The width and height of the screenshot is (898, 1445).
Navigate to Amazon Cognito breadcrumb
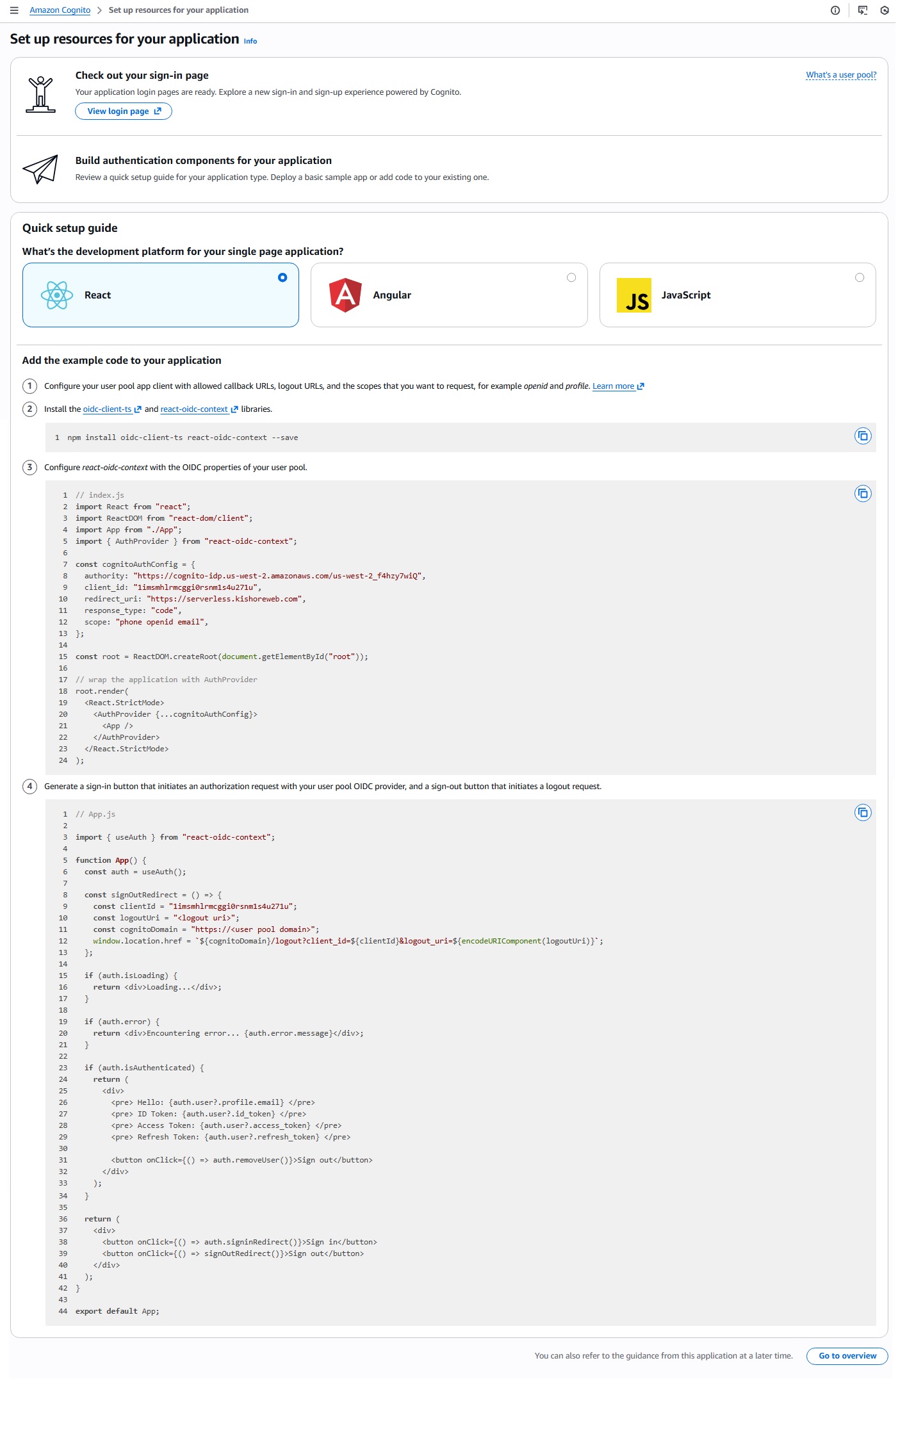(x=60, y=10)
